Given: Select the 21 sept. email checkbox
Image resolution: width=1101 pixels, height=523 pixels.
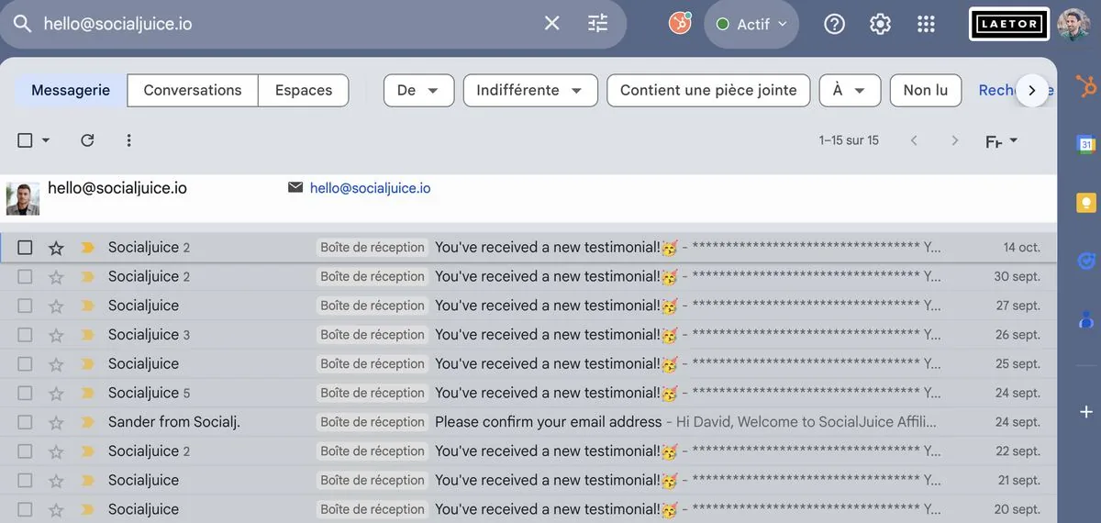Looking at the screenshot, I should click(x=26, y=481).
